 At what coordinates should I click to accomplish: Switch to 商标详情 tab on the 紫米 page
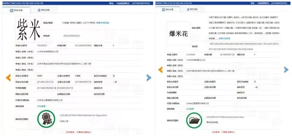pyautogui.click(x=16, y=11)
